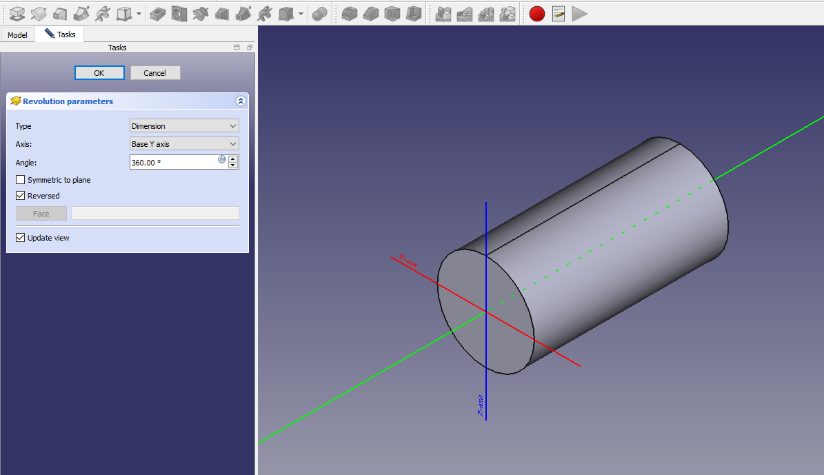
Task: Open the Type dropdown showing Dimension
Action: (x=184, y=126)
